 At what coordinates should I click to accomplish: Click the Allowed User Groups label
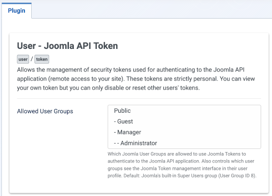(x=45, y=111)
